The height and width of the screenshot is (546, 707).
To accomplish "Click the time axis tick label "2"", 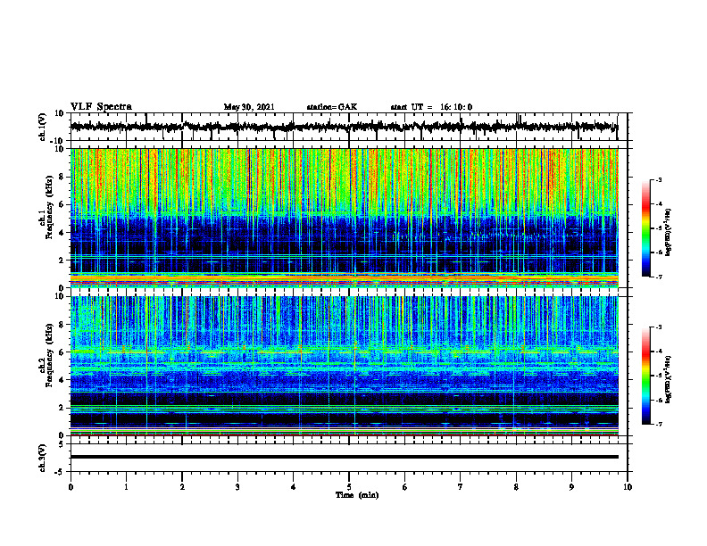I will pos(182,487).
